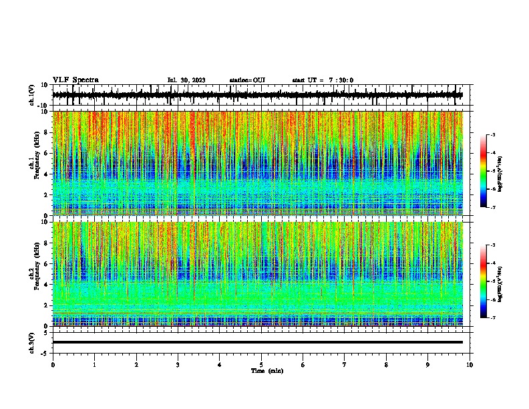Click inside the ch.1 spectrogram panel
This screenshot has width=529, height=409.
[258, 163]
